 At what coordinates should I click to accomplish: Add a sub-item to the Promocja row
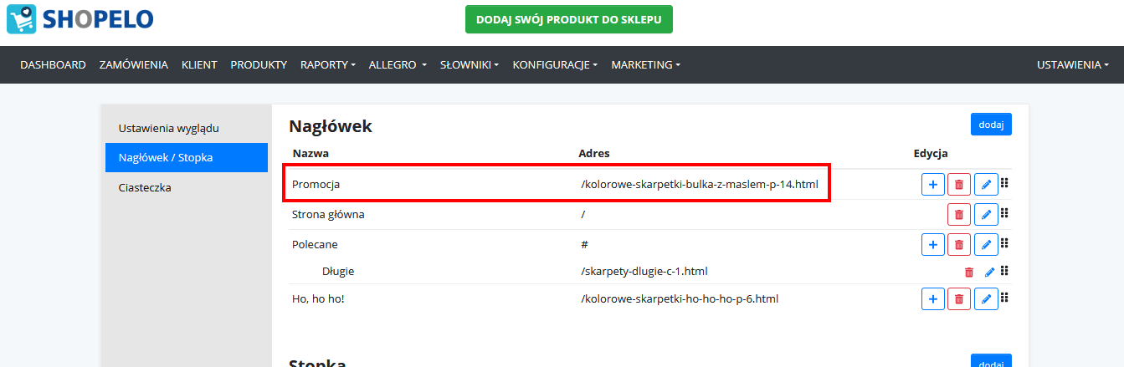933,184
